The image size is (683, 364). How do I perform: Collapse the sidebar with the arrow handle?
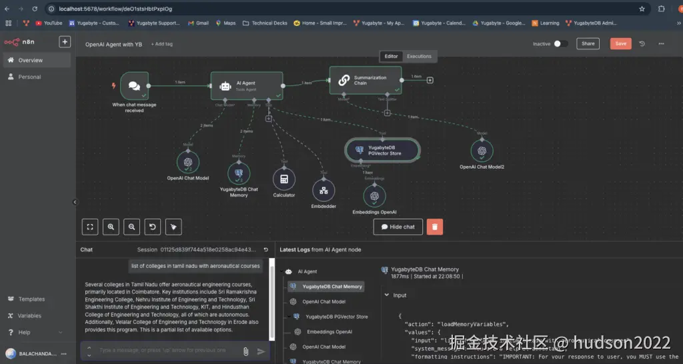[75, 202]
